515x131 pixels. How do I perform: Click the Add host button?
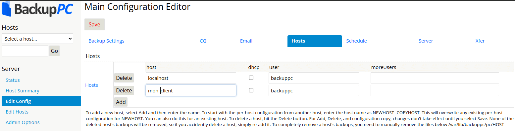(121, 102)
